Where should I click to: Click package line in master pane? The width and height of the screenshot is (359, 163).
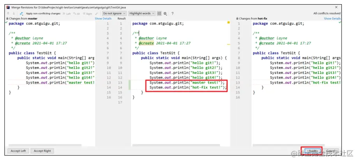[34, 24]
